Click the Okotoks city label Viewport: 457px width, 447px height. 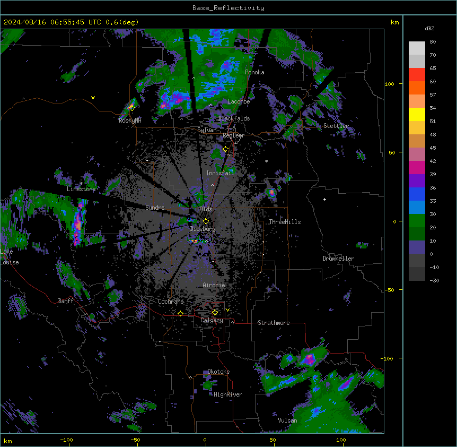coord(218,372)
